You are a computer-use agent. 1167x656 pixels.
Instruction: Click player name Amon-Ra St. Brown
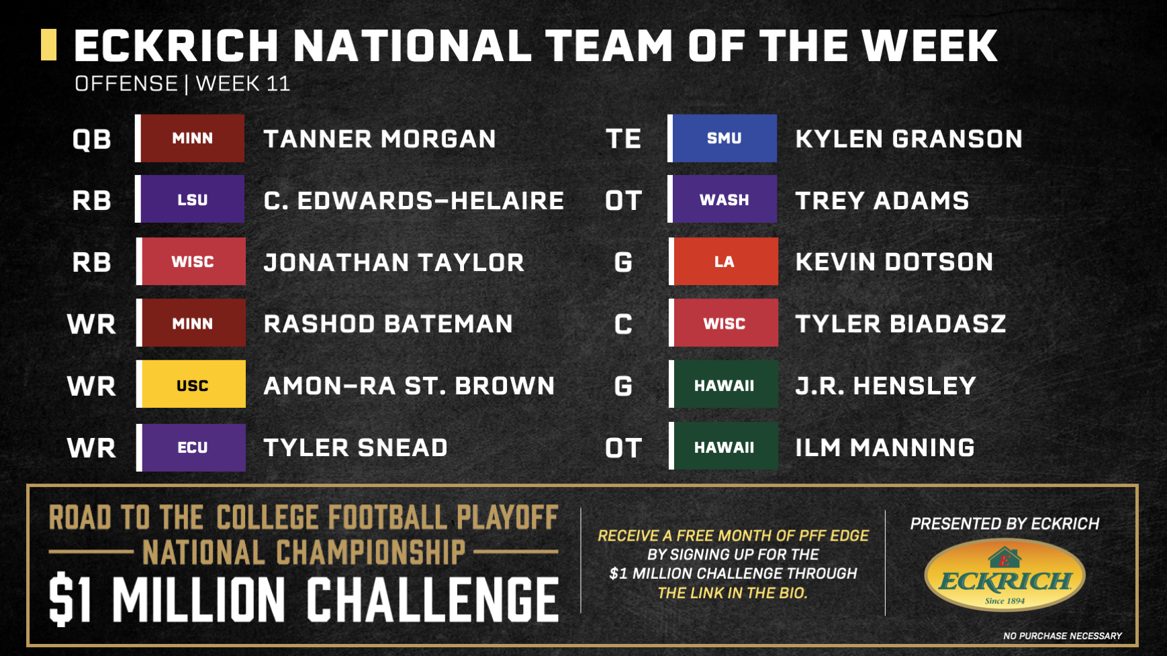[409, 386]
